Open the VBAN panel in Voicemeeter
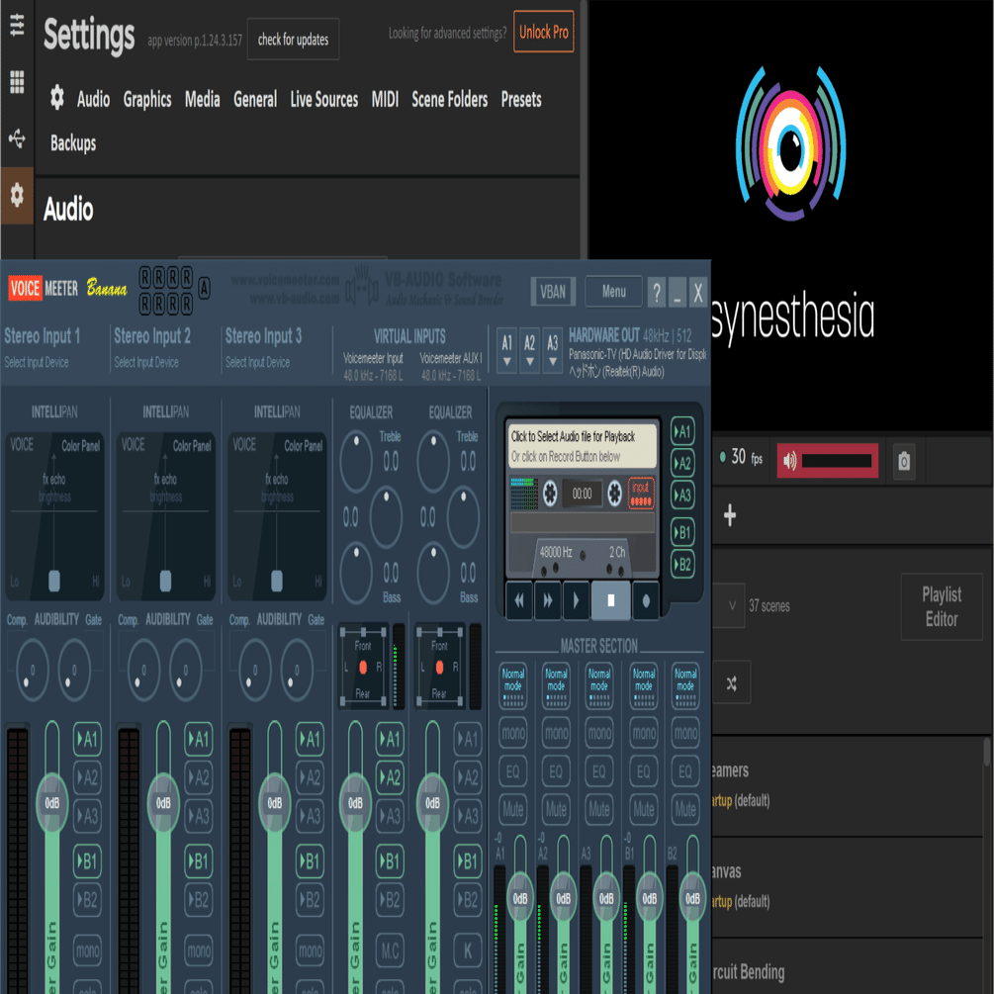Screen dimensions: 994x994 pyautogui.click(x=553, y=292)
